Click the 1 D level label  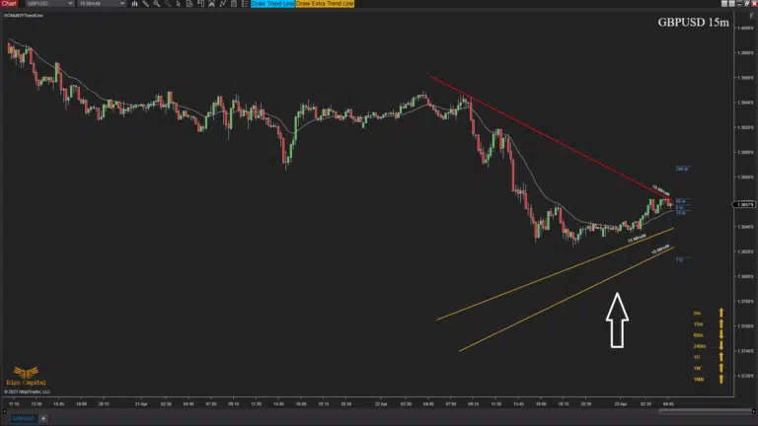[x=679, y=260]
